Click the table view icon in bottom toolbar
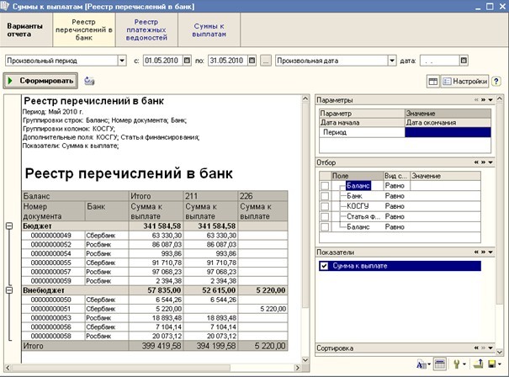509x377 pixels. point(439,364)
